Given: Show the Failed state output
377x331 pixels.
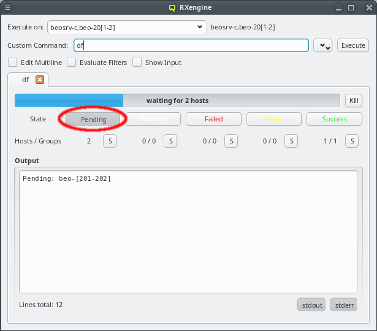Looking at the screenshot, I should pyautogui.click(x=213, y=119).
